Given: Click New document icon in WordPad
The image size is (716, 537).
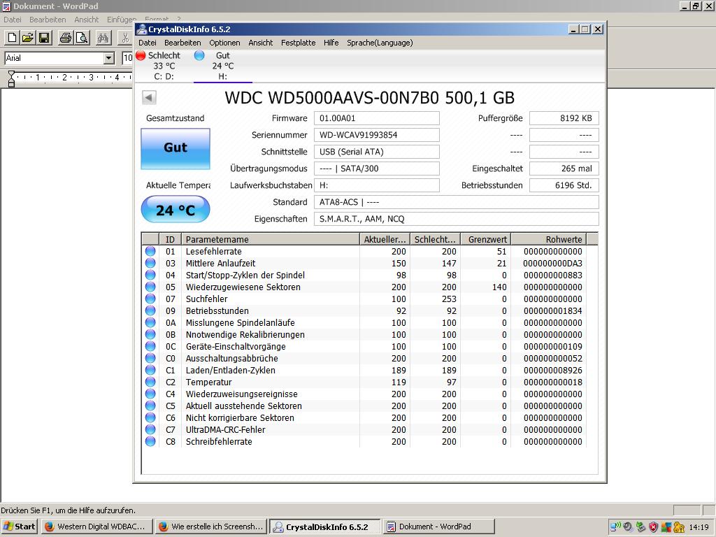Looking at the screenshot, I should coord(13,38).
